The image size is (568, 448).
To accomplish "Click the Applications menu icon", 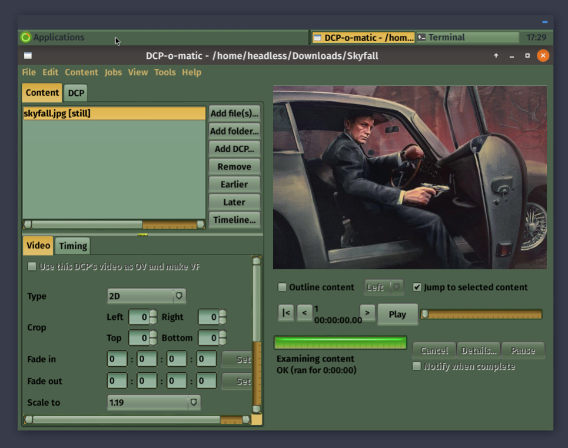I will [25, 38].
